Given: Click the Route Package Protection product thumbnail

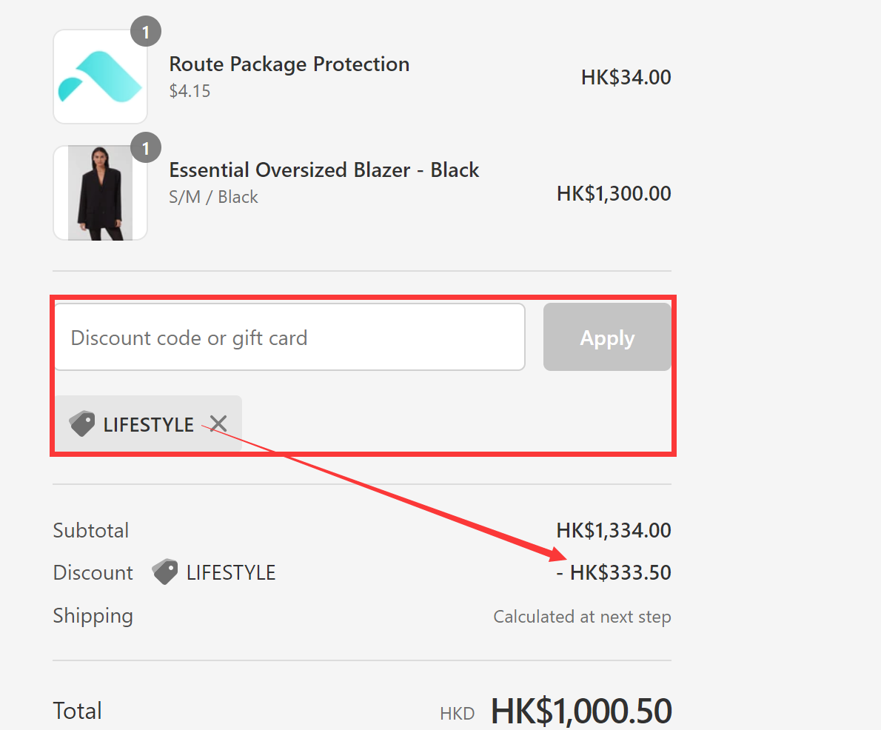Looking at the screenshot, I should 100,75.
